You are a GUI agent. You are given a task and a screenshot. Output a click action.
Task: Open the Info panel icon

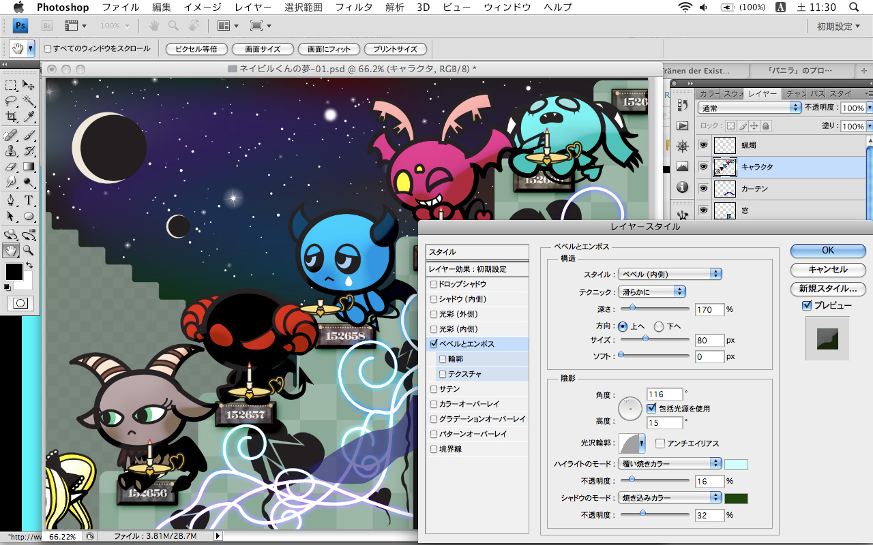[682, 187]
